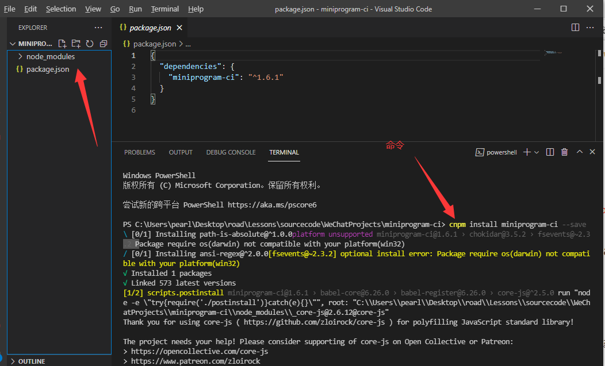
Task: Collapse all folders in Explorer
Action: [x=104, y=43]
